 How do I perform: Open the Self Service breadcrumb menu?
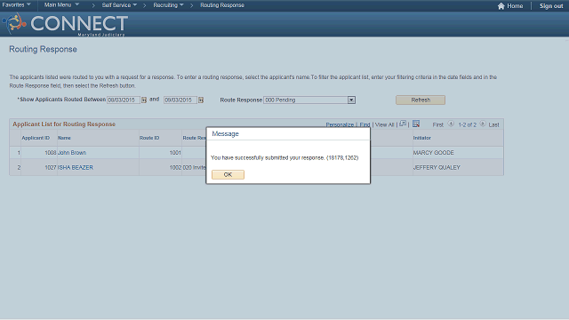119,5
